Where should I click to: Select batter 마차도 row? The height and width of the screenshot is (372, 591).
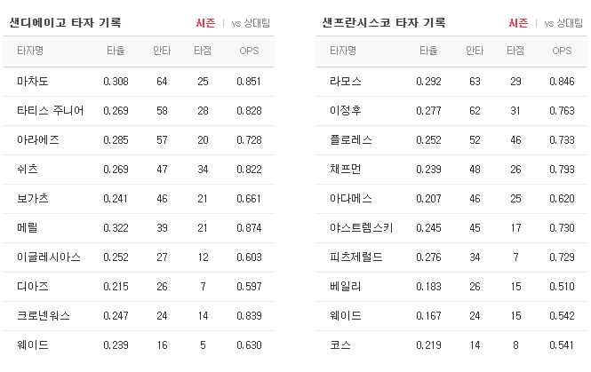click(x=139, y=82)
